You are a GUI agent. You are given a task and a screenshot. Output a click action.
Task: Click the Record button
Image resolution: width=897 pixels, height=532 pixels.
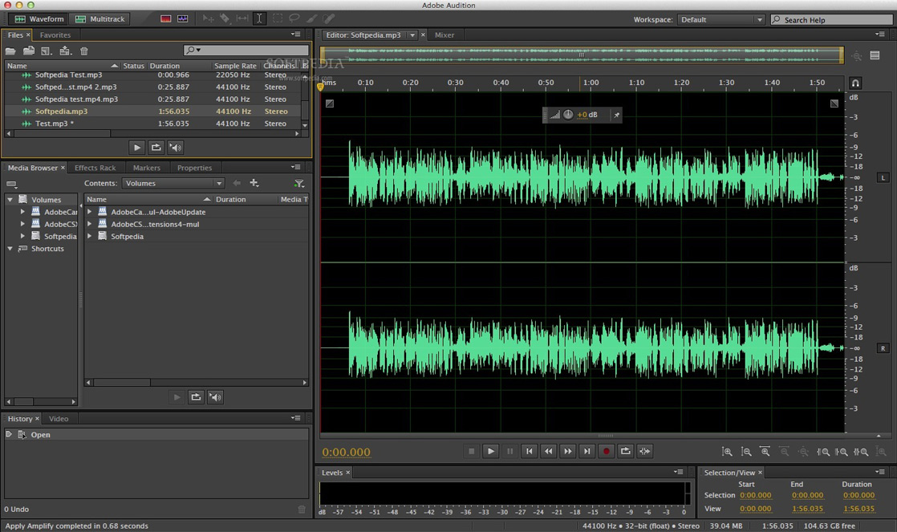(607, 451)
